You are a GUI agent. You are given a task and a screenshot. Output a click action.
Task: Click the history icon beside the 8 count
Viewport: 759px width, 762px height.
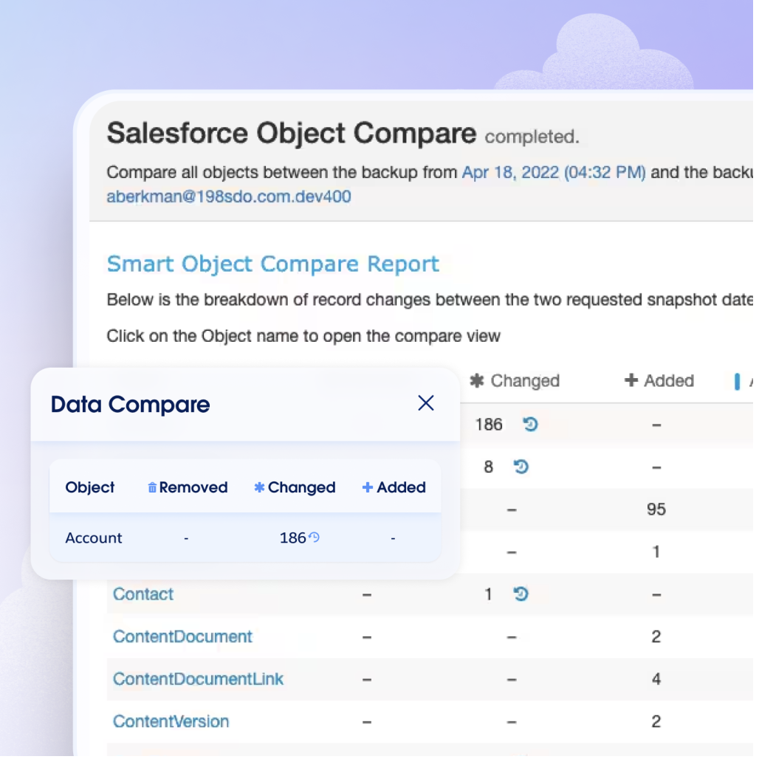click(521, 467)
